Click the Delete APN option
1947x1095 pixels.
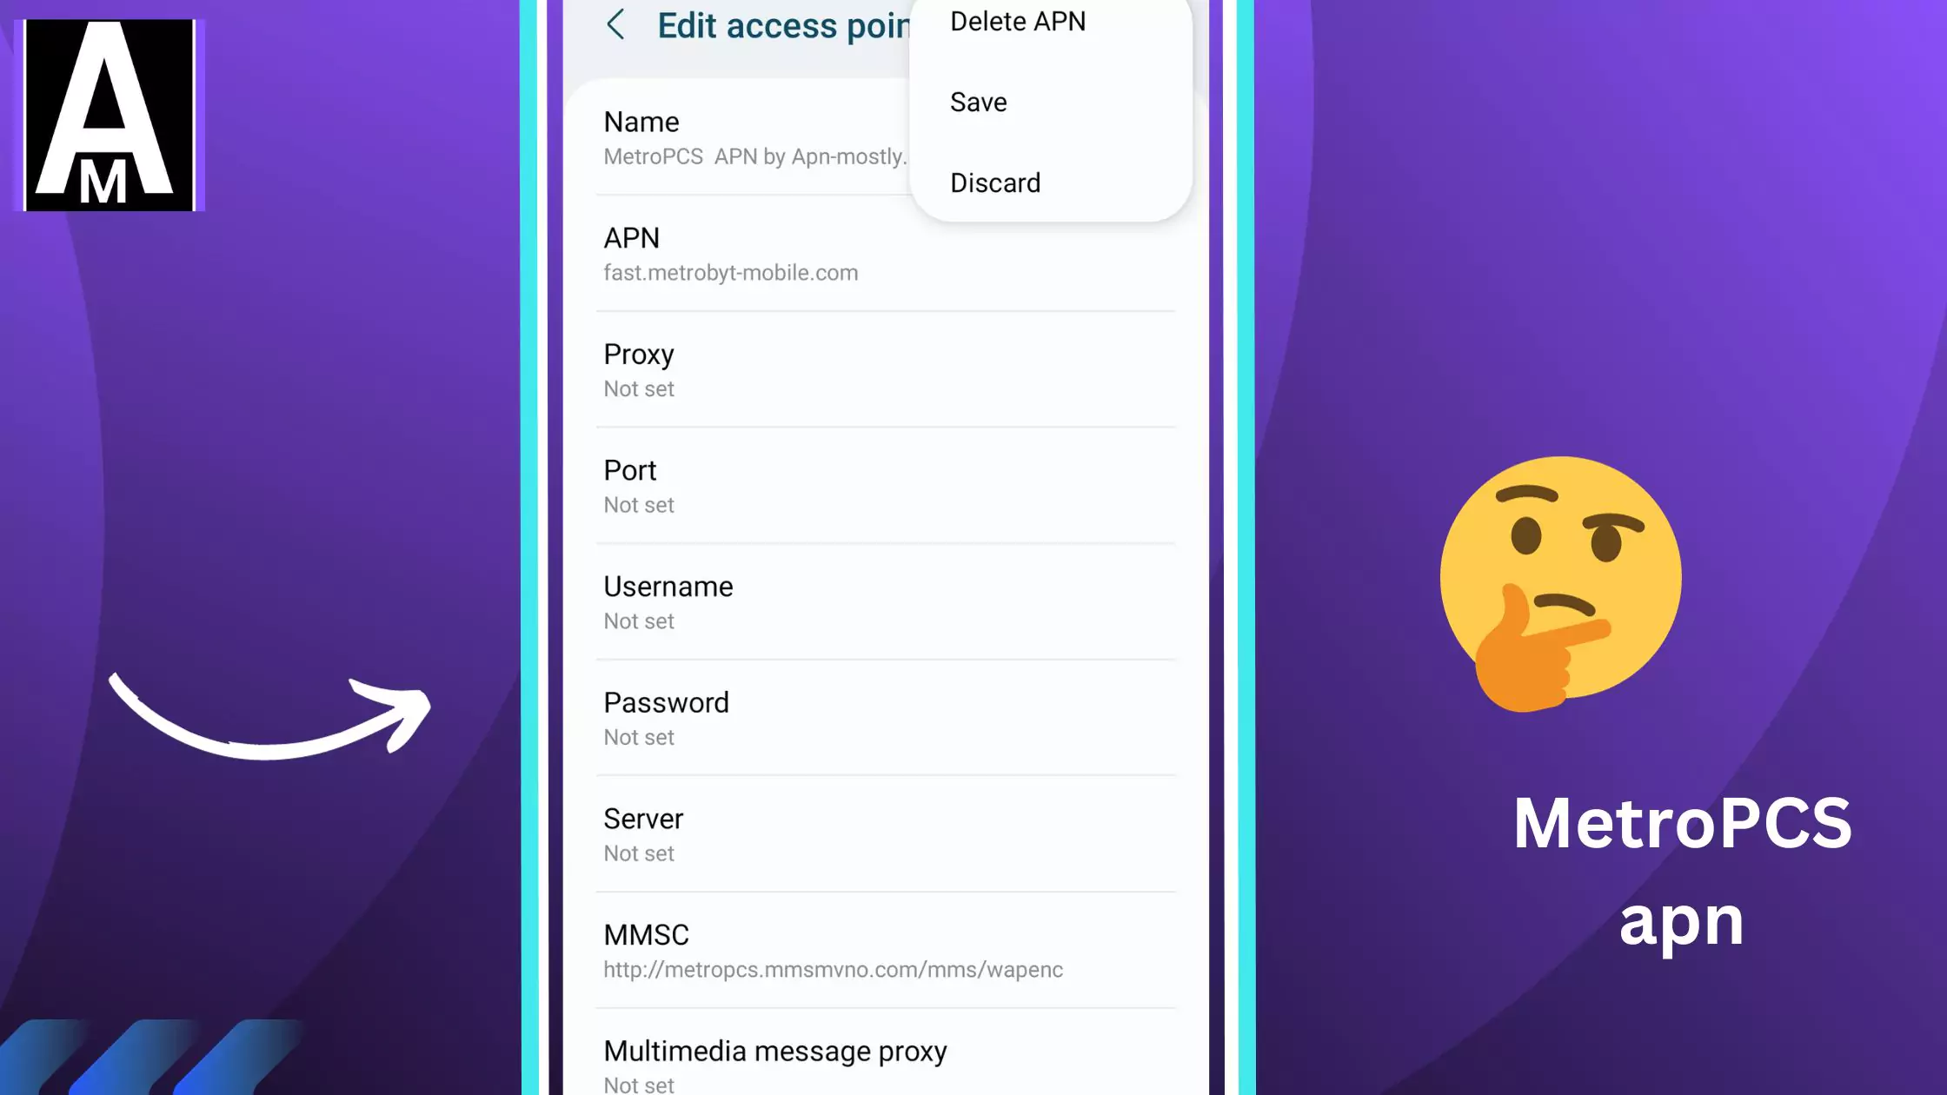pyautogui.click(x=1019, y=20)
